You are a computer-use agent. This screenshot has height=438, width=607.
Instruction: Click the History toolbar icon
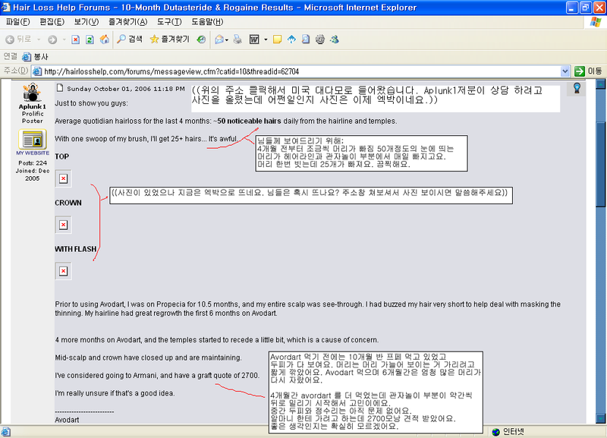(x=201, y=39)
